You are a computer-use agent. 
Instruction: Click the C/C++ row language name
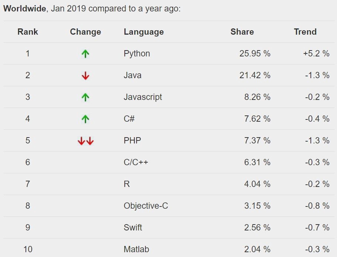(136, 162)
